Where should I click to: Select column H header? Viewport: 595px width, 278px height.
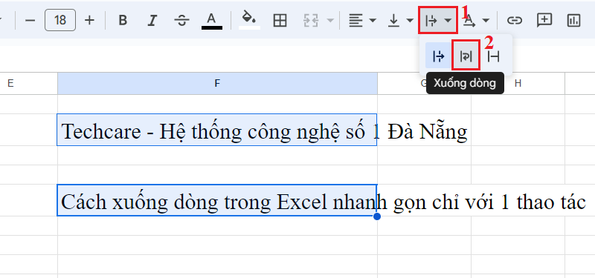[518, 83]
